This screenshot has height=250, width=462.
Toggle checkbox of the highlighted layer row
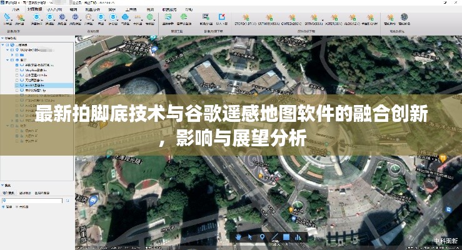17,85
